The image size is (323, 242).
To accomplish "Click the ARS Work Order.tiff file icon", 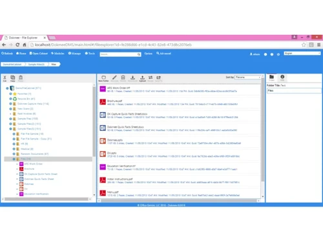I will [103, 88].
